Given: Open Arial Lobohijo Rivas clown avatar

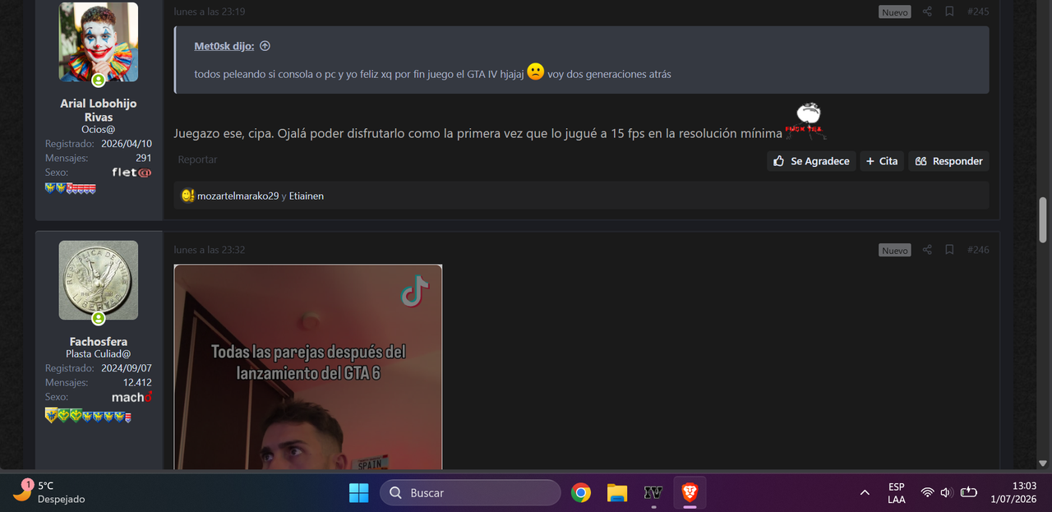Looking at the screenshot, I should (99, 42).
